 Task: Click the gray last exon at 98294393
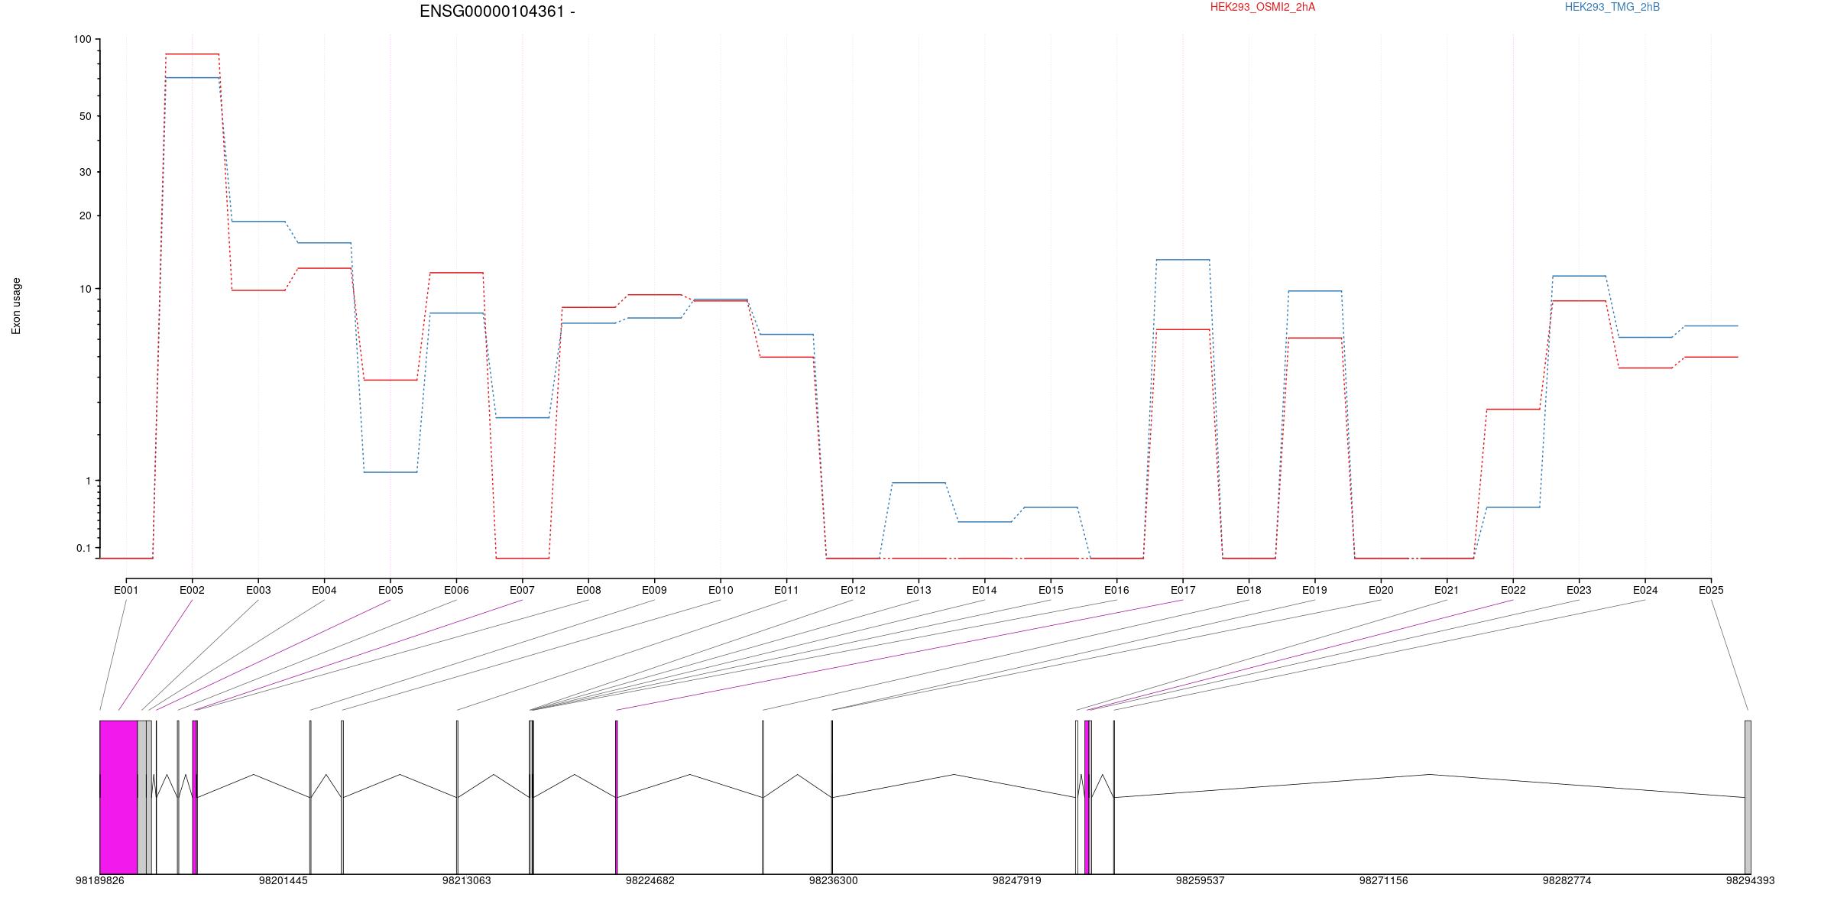click(x=1748, y=797)
